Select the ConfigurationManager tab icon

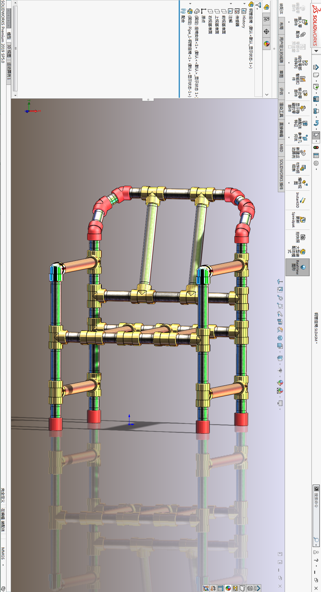coord(266,19)
